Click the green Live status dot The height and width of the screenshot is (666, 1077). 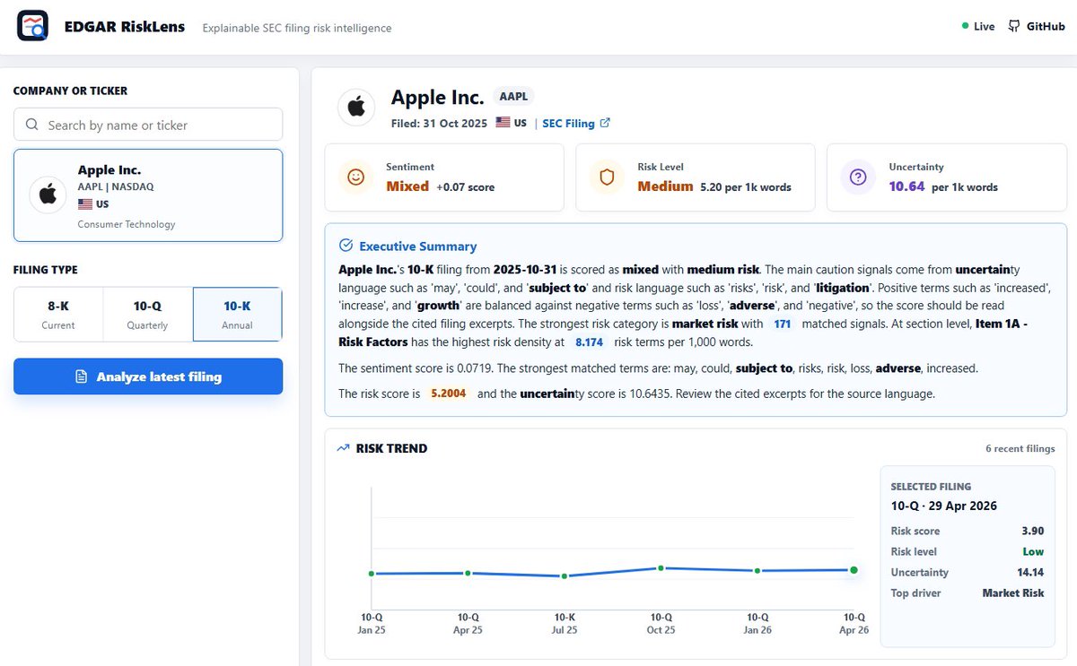(x=966, y=27)
